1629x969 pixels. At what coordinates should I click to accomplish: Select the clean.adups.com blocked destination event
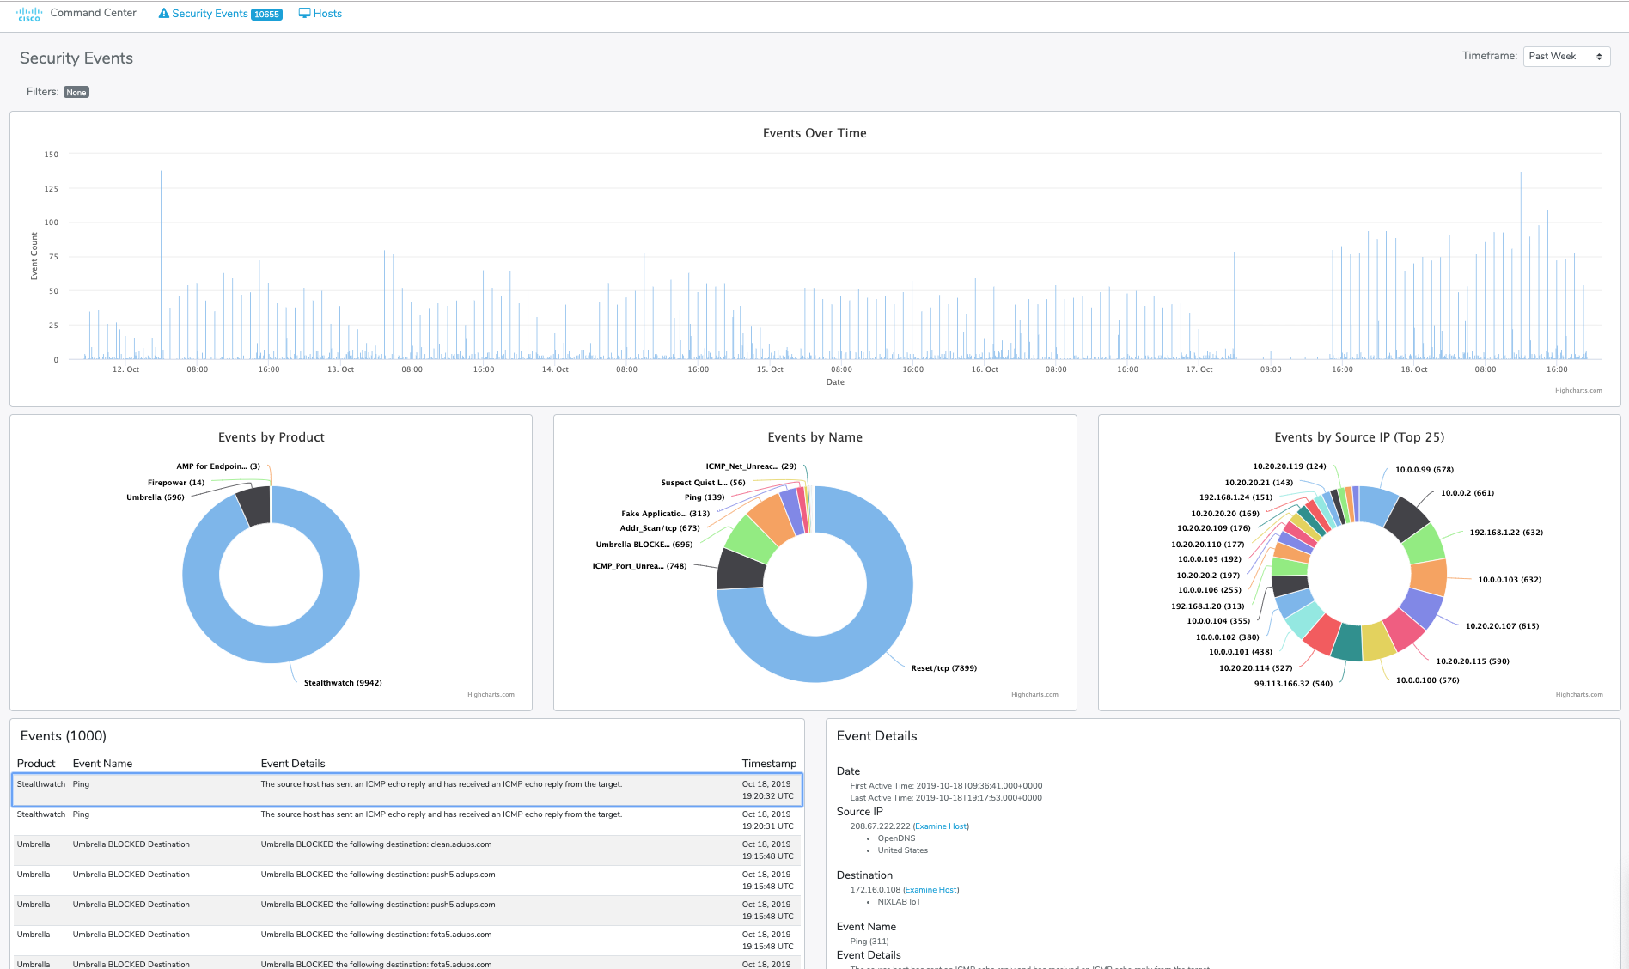pos(407,850)
